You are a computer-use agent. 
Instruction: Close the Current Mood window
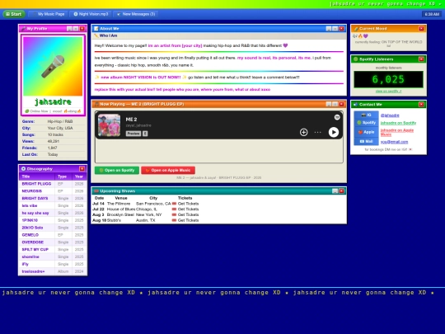[421, 28]
